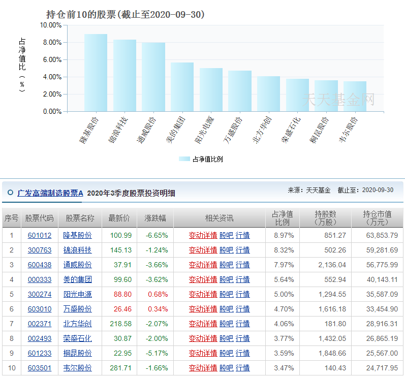Open stock code 002493 link
This screenshot has width=405, height=378.
coord(40,338)
